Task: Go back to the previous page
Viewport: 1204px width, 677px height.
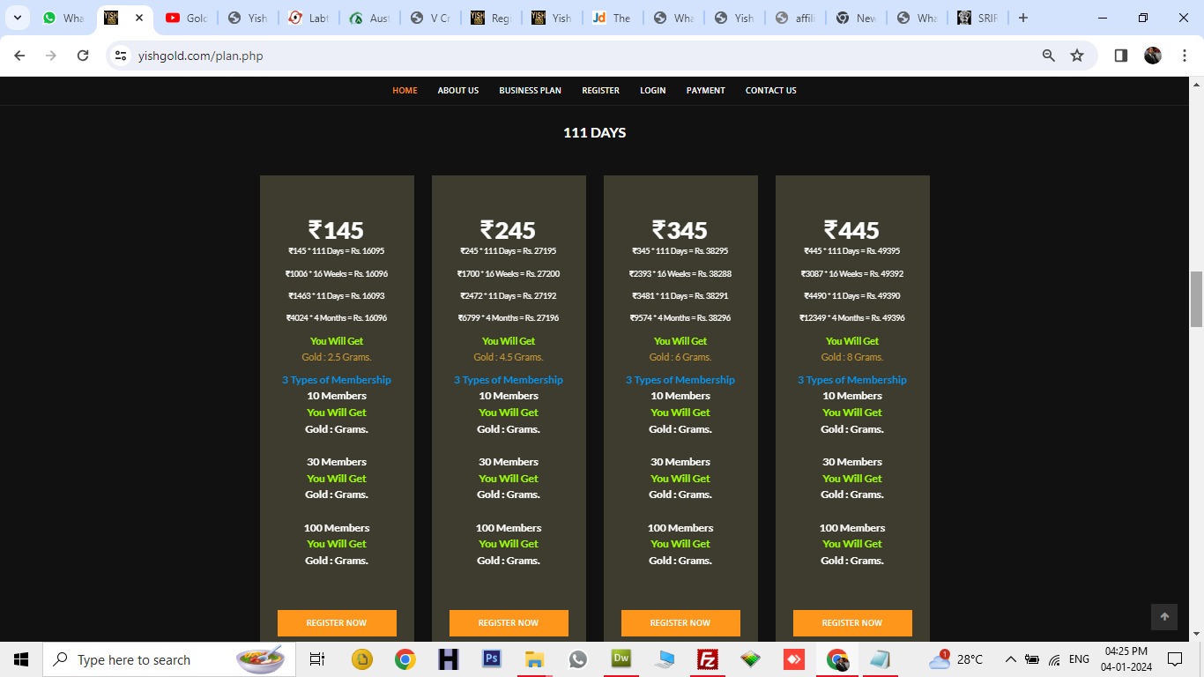Action: (19, 56)
